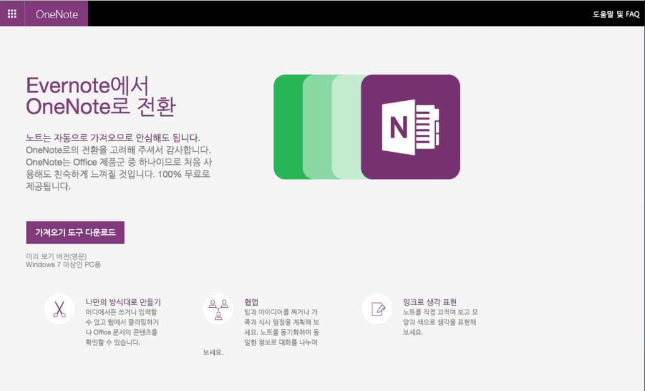Select the ink pen icon for 잉크로 생각 표현

(377, 309)
